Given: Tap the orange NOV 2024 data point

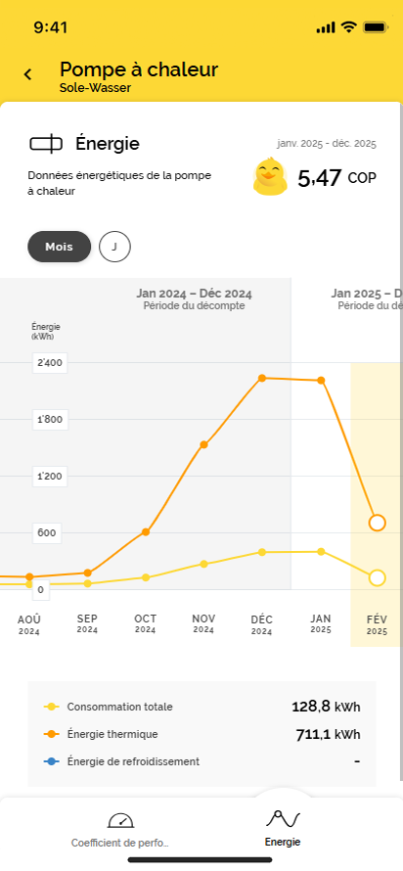Looking at the screenshot, I should [203, 444].
